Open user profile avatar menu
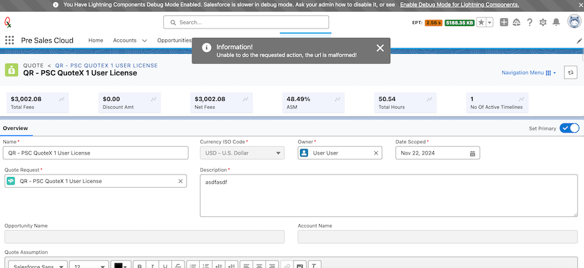The width and height of the screenshot is (584, 268). [x=574, y=22]
